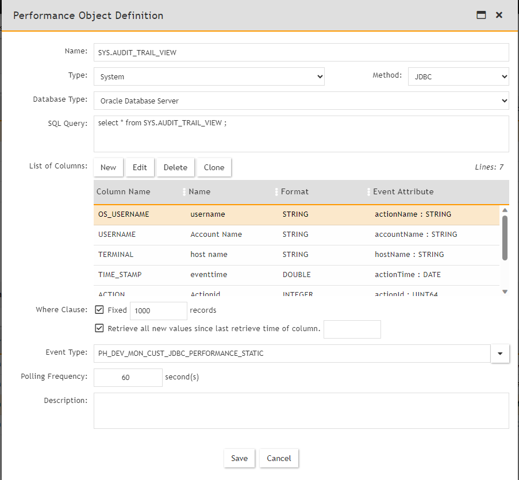Maximize the Performance Object Definition dialog
This screenshot has height=480, width=519.
point(481,16)
